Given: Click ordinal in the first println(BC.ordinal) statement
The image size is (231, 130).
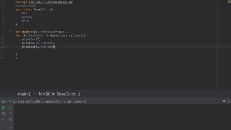Looking at the screenshot, I should point(47,43).
